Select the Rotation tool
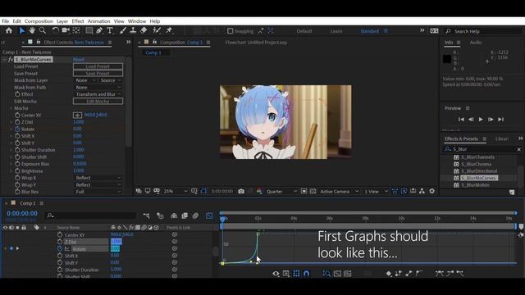The width and height of the screenshot is (525, 295). point(55,30)
